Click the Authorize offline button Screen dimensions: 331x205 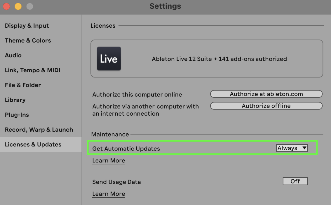(266, 106)
